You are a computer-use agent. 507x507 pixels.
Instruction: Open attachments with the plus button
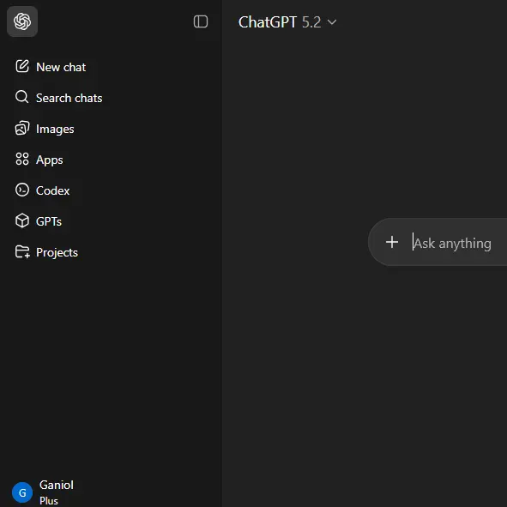(x=392, y=242)
